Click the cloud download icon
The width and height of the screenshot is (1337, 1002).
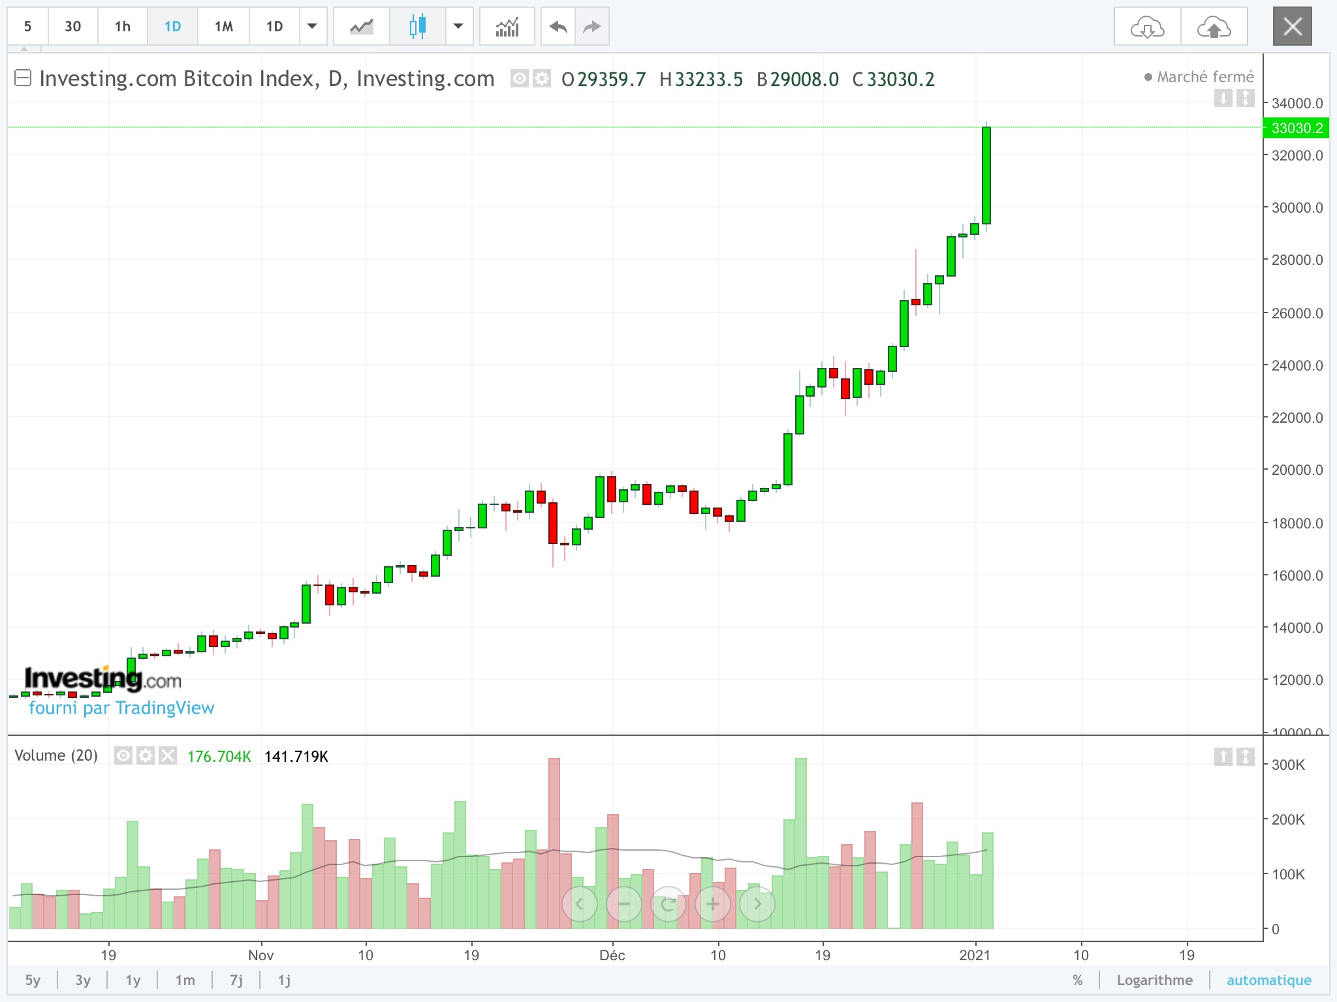point(1147,27)
